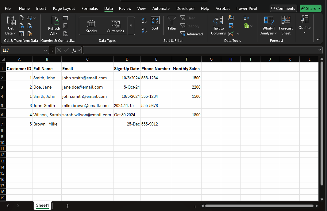Click the Currencies data type

(x=115, y=26)
